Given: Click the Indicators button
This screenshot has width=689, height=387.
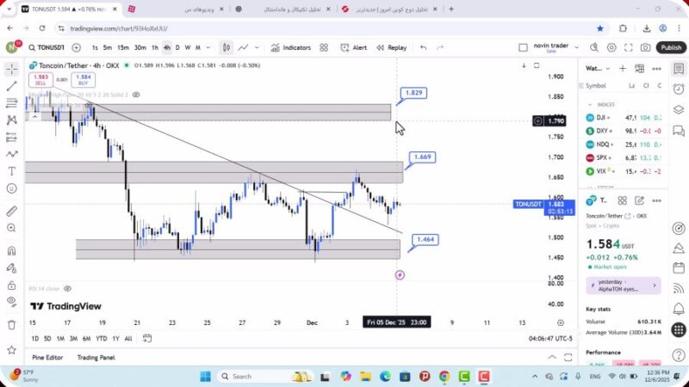Looking at the screenshot, I should (290, 48).
